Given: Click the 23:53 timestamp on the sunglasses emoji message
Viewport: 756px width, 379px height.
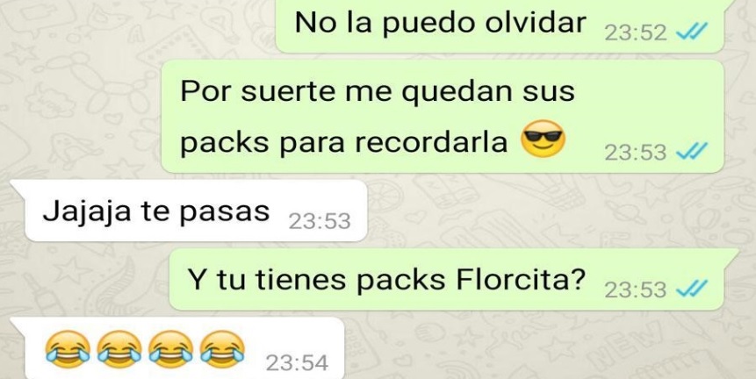Looking at the screenshot, I should (x=636, y=153).
